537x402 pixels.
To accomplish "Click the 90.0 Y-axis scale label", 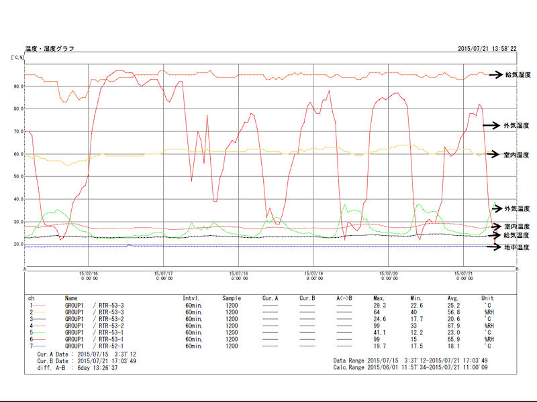I will tap(19, 86).
